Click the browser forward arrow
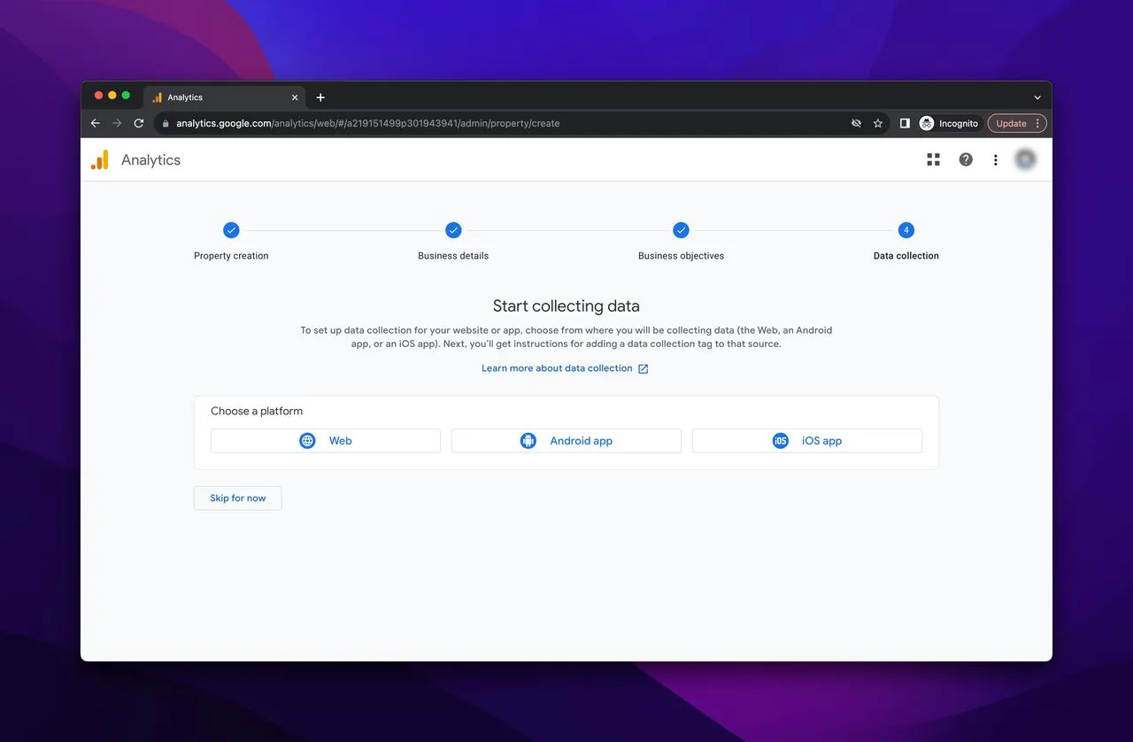 click(117, 123)
